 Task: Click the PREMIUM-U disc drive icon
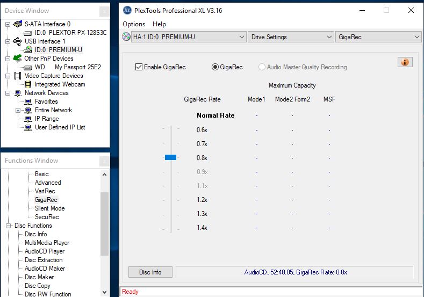click(28, 49)
